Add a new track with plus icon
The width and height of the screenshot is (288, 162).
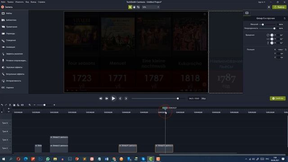click(x=9, y=109)
